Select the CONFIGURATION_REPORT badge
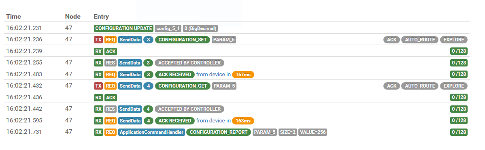Viewport: 485px width, 150px height. pyautogui.click(x=219, y=132)
